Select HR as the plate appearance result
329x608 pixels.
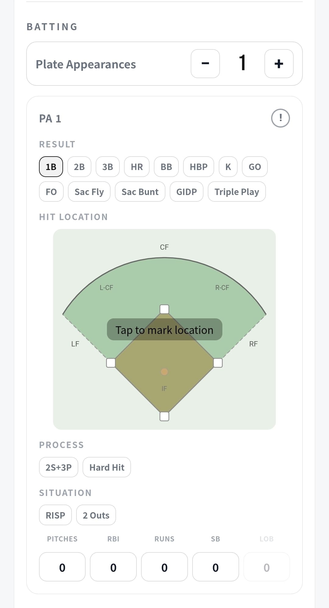click(136, 167)
